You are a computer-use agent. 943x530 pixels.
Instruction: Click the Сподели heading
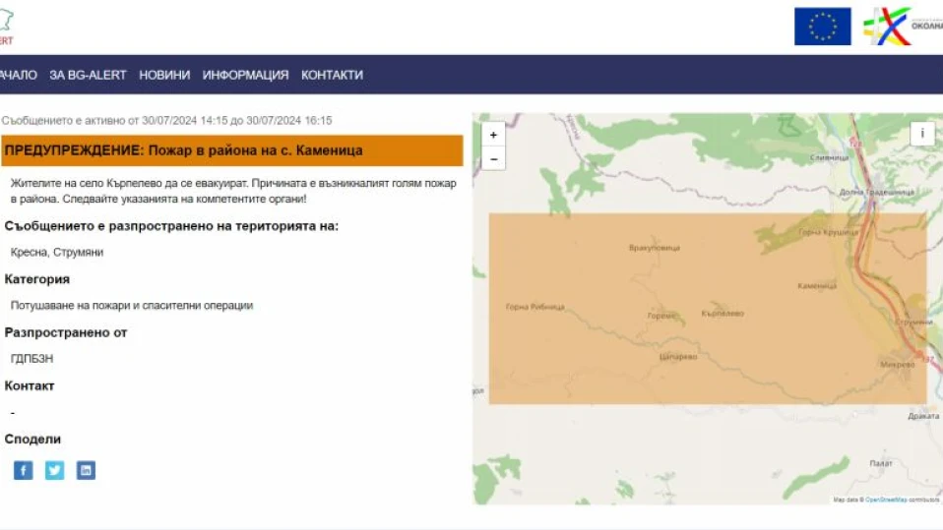pos(32,440)
